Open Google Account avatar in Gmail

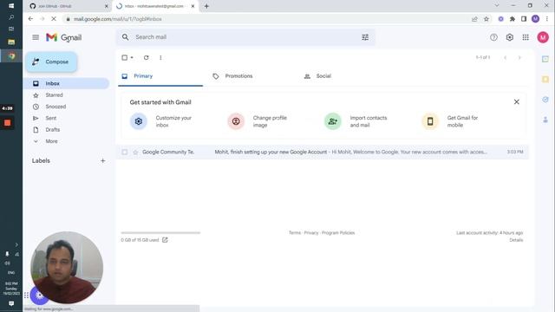pyautogui.click(x=543, y=37)
